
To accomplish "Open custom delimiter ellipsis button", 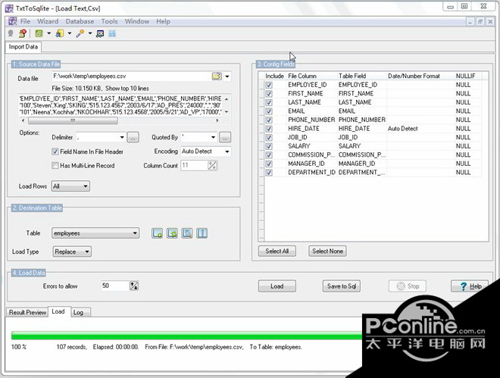I will pos(133,137).
